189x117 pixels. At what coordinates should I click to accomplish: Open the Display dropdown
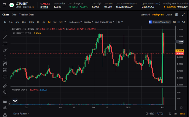(88, 22)
